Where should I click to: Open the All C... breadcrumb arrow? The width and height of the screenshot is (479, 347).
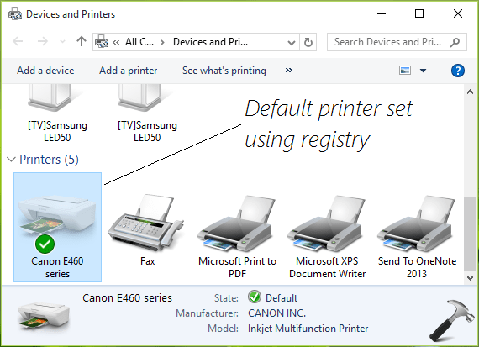(x=162, y=42)
